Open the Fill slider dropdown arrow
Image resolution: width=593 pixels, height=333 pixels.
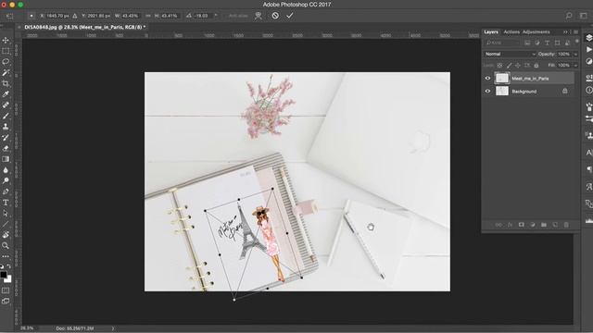[575, 66]
